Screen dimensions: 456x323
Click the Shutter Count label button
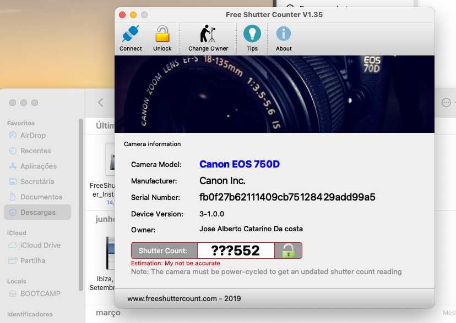point(164,250)
